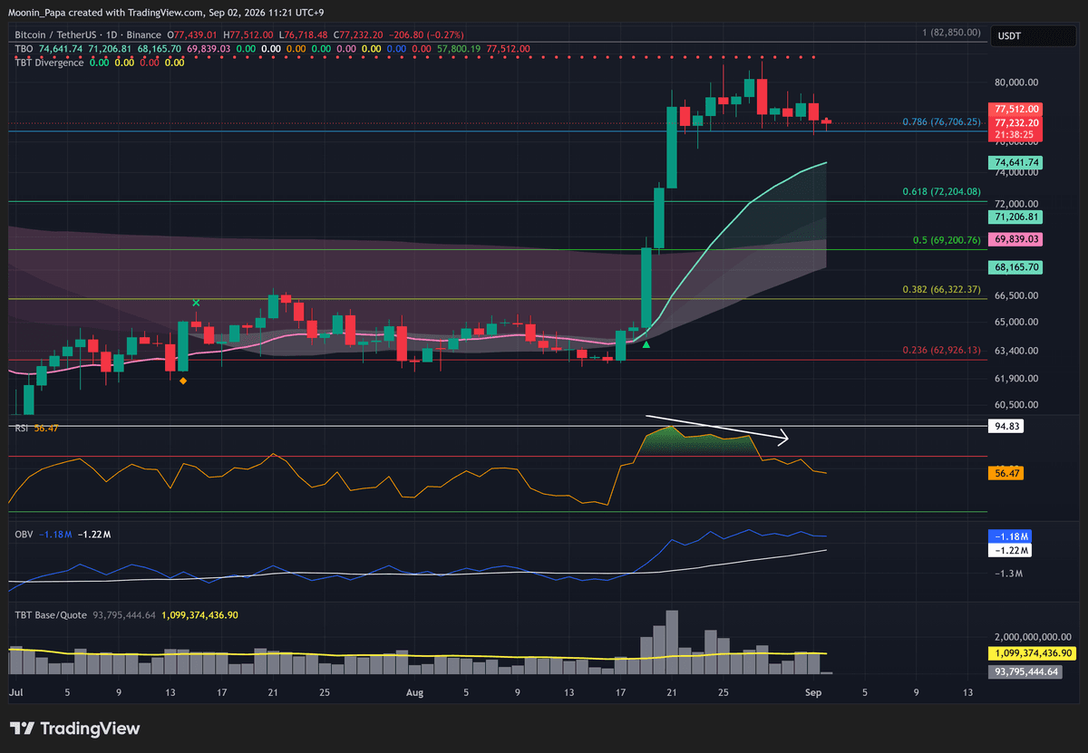Click the TBT Base/Quote pane legend label
Viewport: 1088px width, 753px height.
pyautogui.click(x=50, y=614)
